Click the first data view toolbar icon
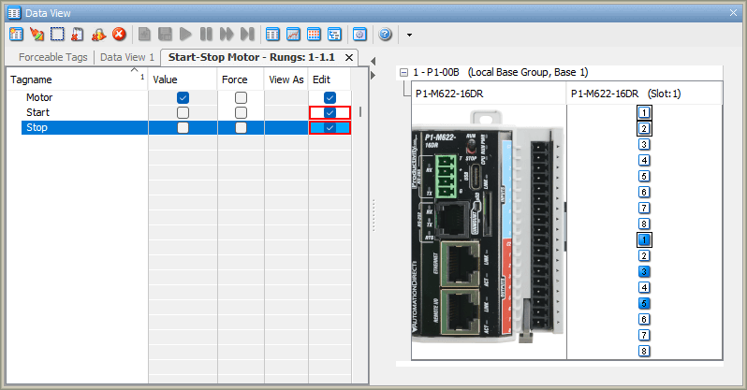 (16, 35)
